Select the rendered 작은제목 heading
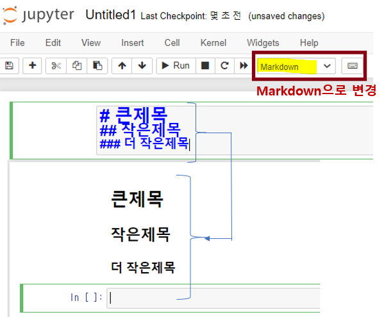The image size is (384, 317). point(140,234)
